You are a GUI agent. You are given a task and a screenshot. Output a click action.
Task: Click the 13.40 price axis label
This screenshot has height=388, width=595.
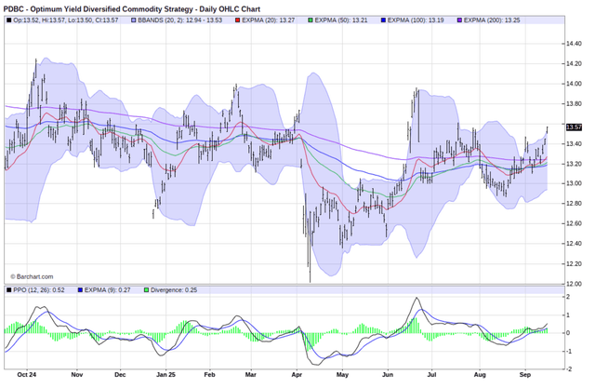point(574,144)
